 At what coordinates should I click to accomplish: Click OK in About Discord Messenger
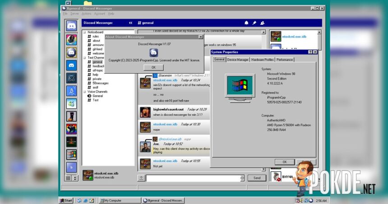tap(154, 67)
